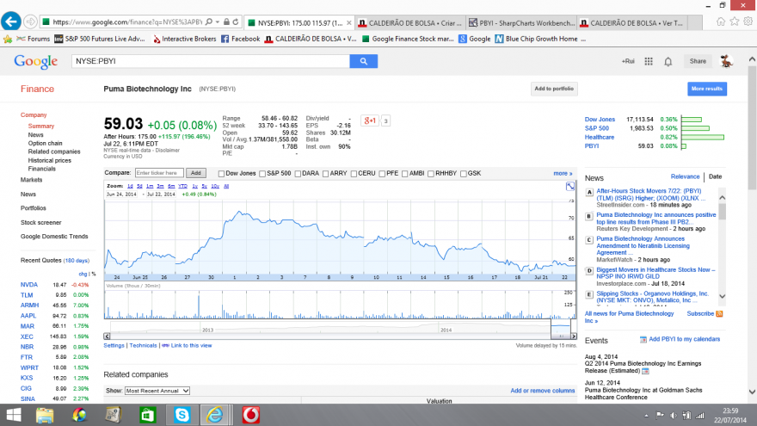Open Vodafone app from the taskbar
Image resolution: width=757 pixels, height=426 pixels.
pyautogui.click(x=250, y=415)
